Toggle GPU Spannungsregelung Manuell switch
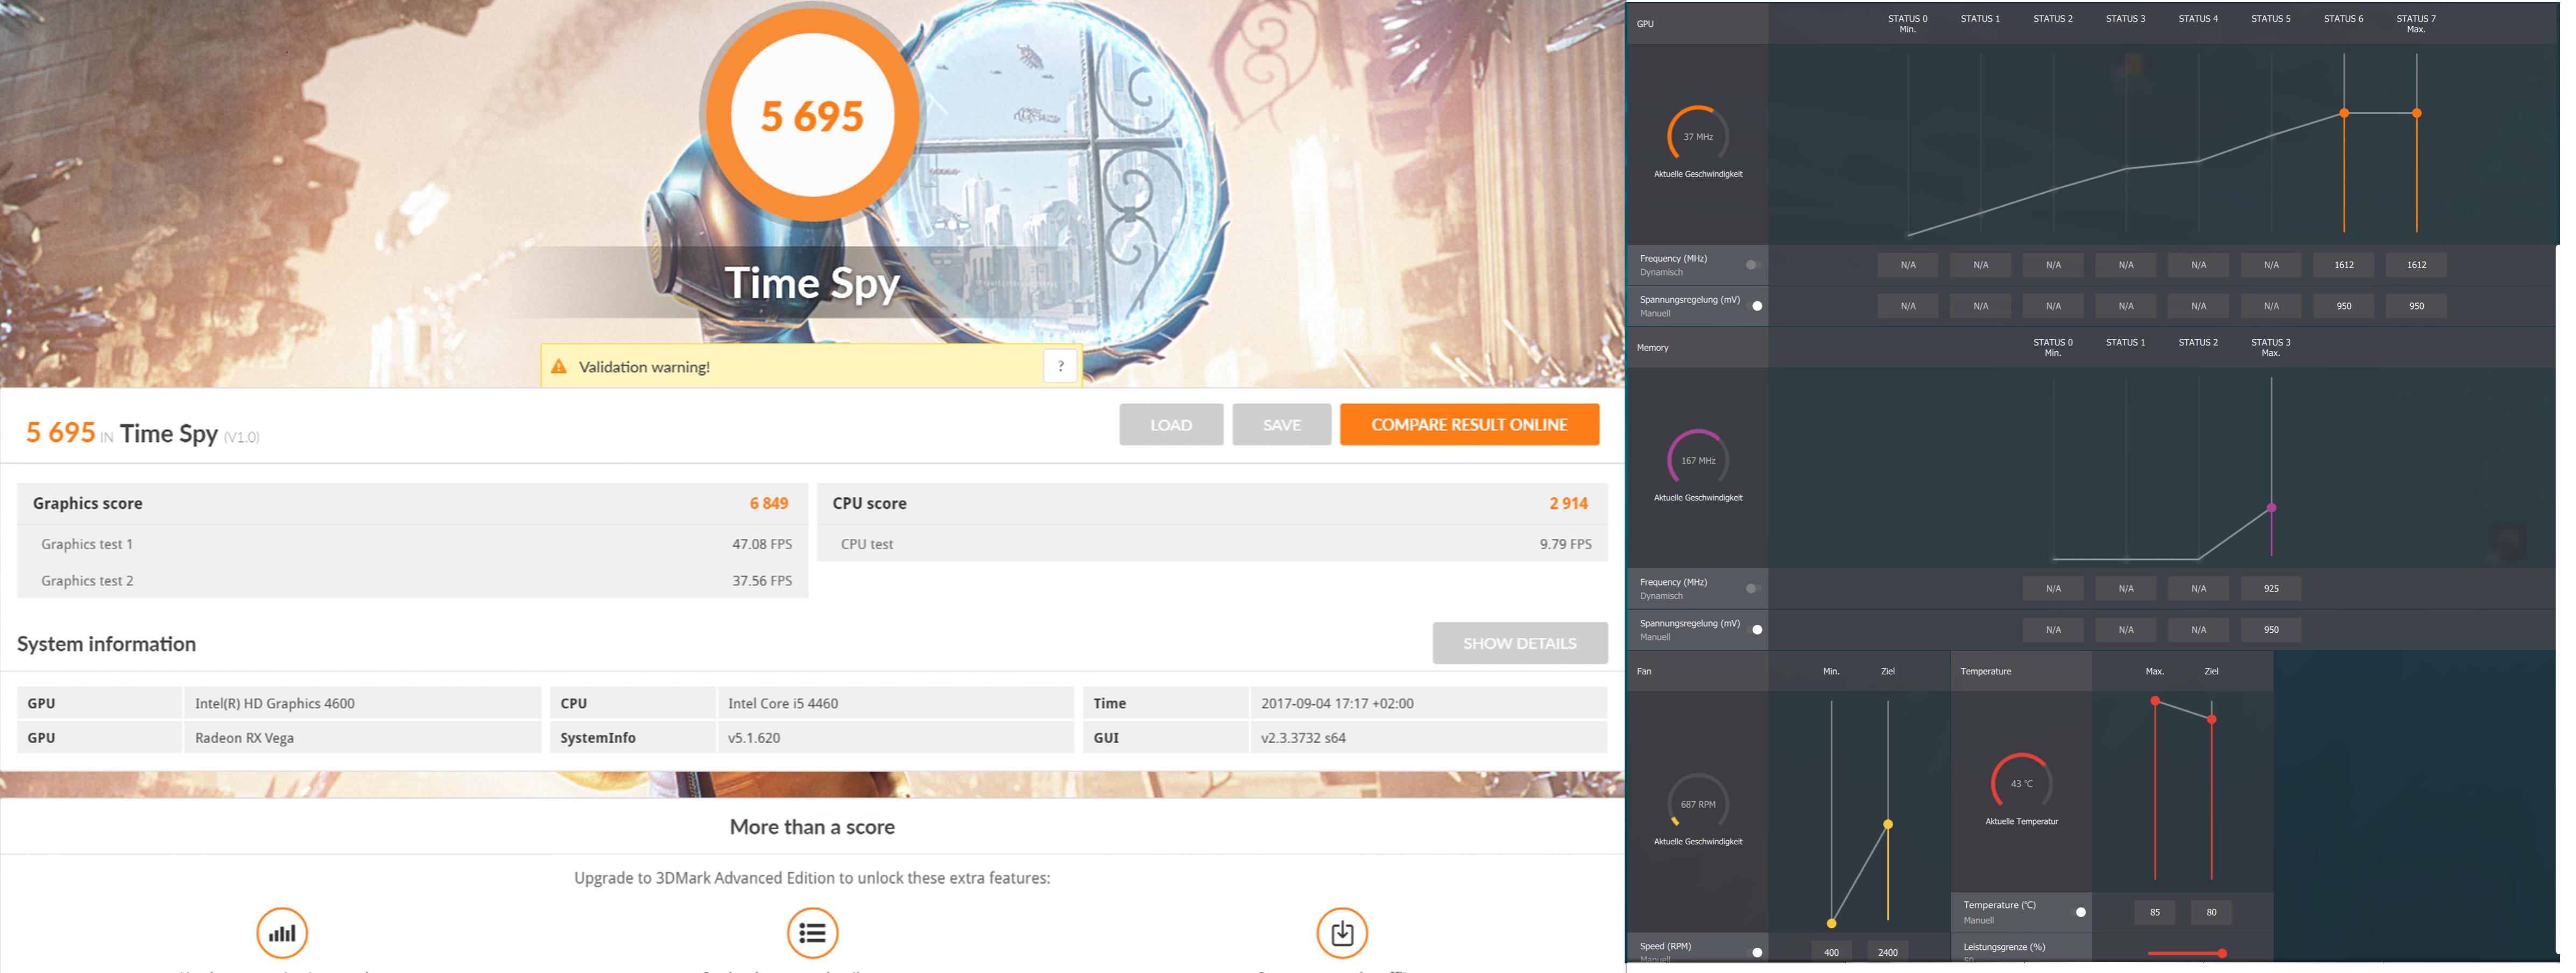The height and width of the screenshot is (973, 2576). tap(1755, 306)
